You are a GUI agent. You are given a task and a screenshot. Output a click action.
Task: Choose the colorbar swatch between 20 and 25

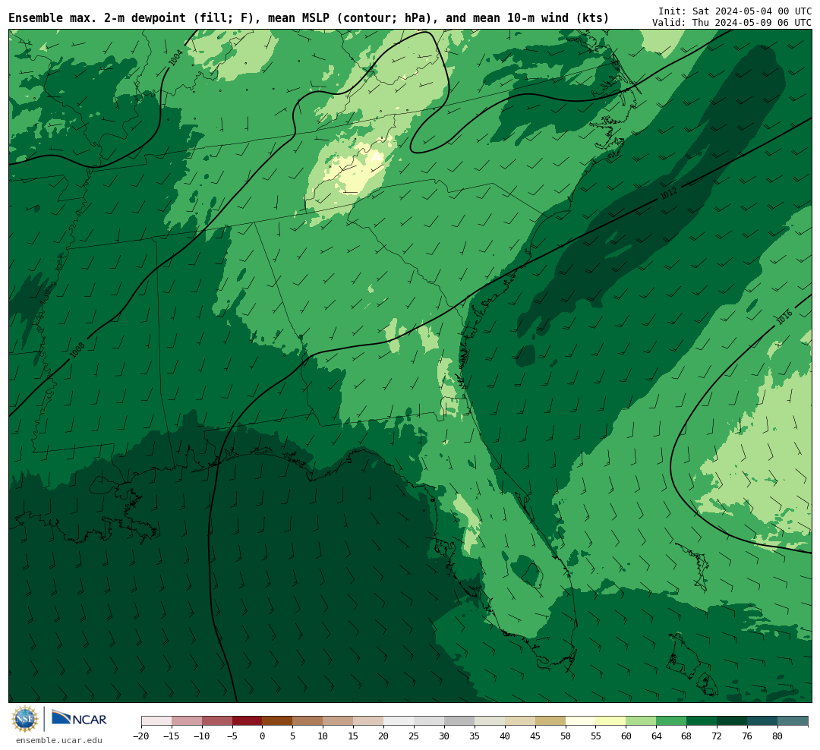tap(399, 721)
